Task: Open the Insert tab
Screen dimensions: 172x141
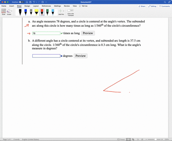Action: click(11, 6)
